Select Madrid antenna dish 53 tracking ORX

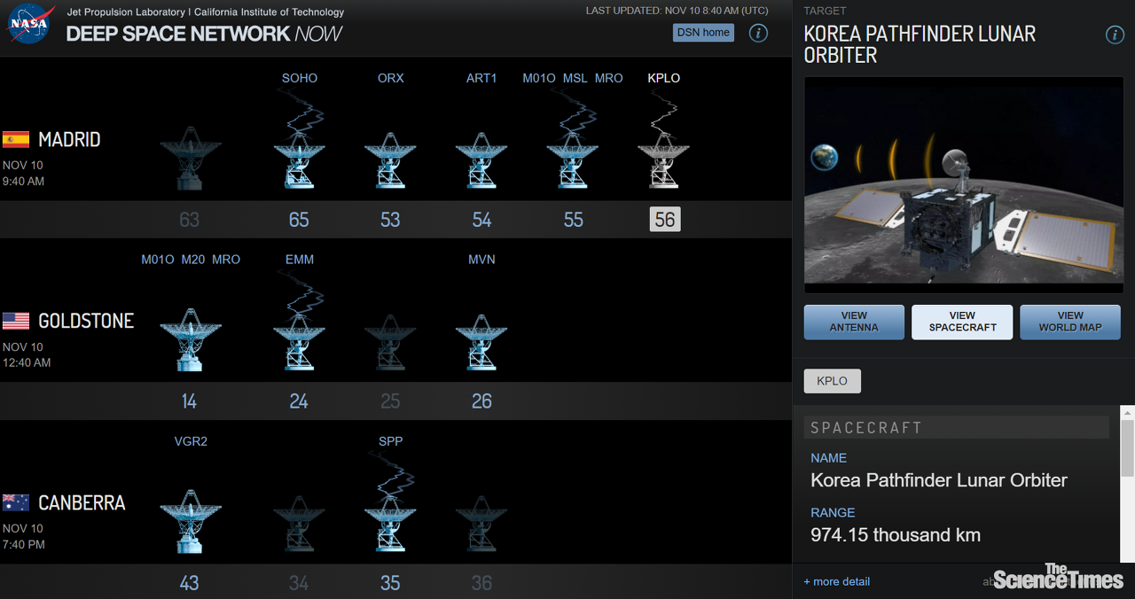[390, 159]
